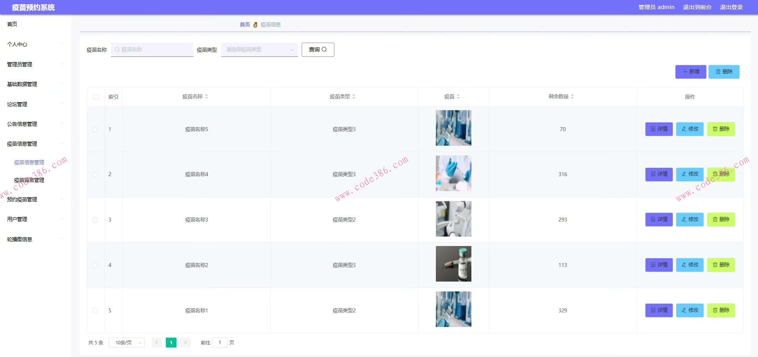The image size is (758, 357).
Task: Delete the 疫苗名称2 record
Action: click(721, 265)
